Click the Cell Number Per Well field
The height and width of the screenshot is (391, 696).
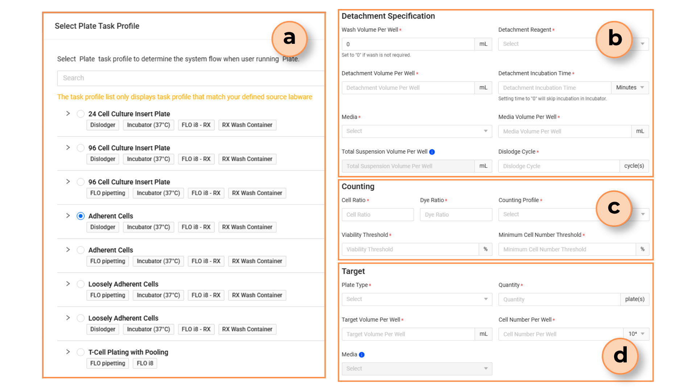(561, 334)
